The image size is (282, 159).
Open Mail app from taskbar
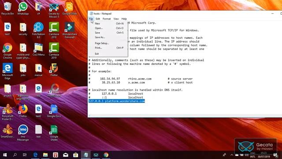[x=66, y=155]
